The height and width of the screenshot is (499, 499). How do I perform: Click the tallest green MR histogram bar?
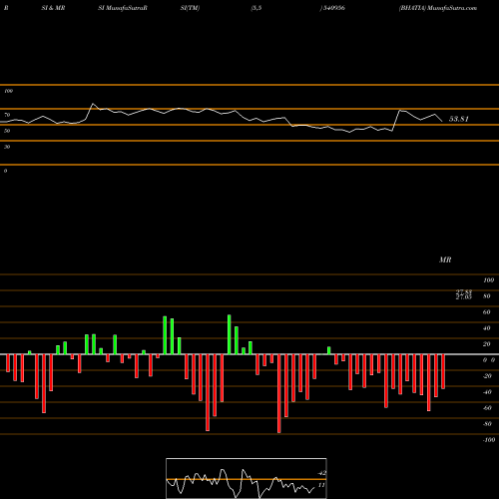230,334
